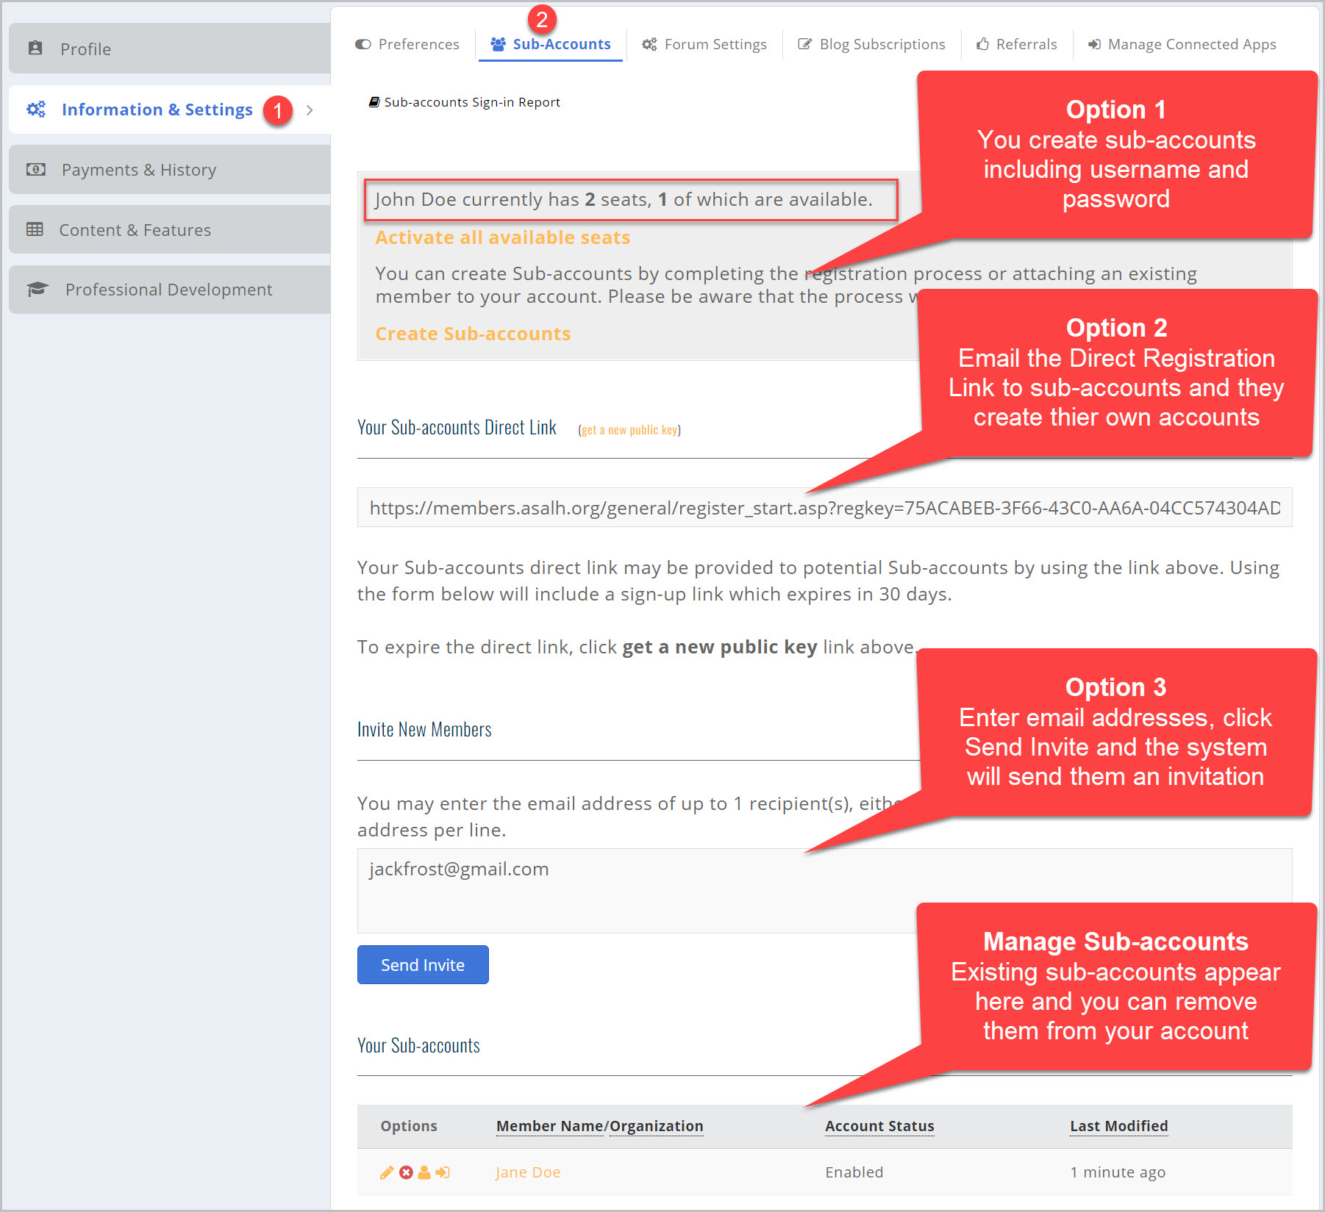Click the Content & Features table icon
Image resolution: width=1325 pixels, height=1212 pixels.
(35, 229)
